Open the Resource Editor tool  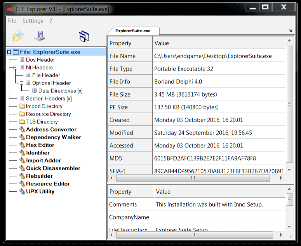48,184
